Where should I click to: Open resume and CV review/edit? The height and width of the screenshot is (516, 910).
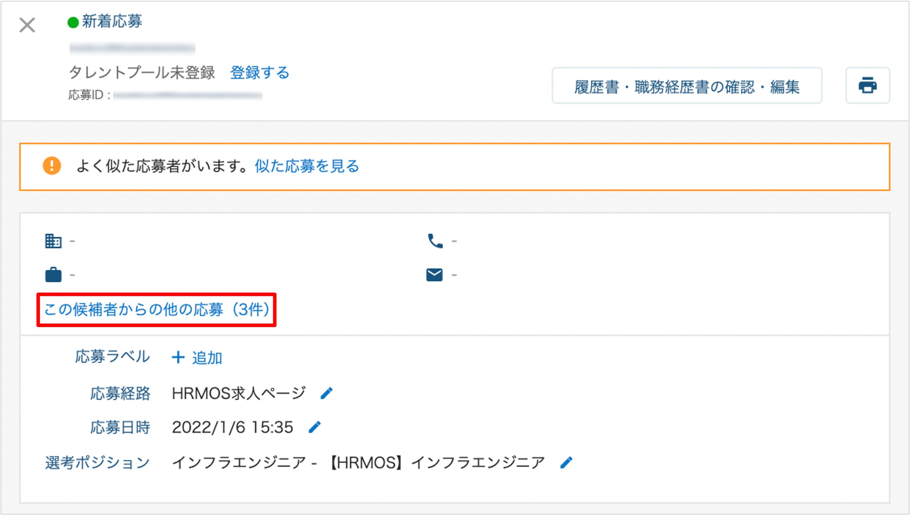tap(686, 86)
